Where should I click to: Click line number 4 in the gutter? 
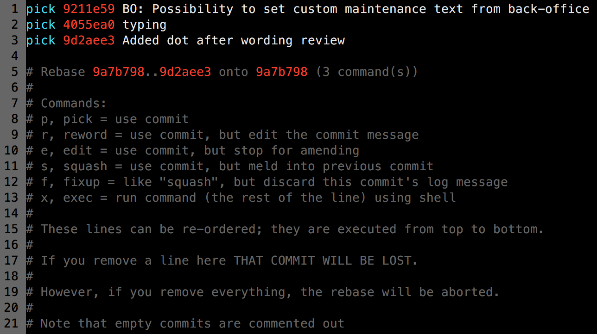14,56
